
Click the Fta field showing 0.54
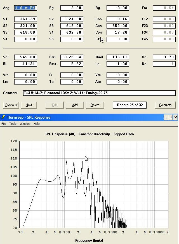coord(164,8)
